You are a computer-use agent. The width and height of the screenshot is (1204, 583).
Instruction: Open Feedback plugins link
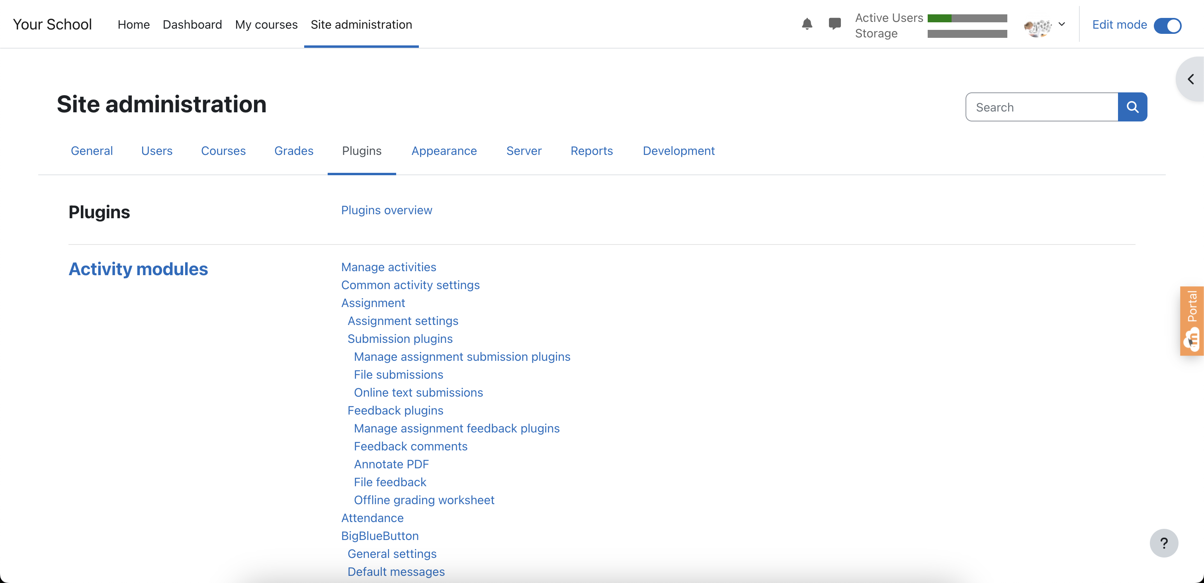coord(395,411)
